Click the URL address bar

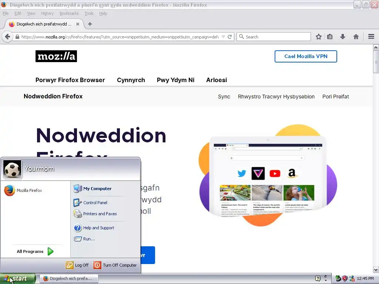120,37
